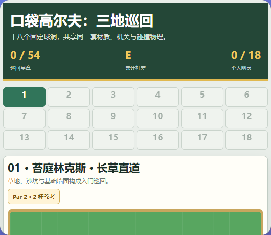Click the Par 2 reference badge
Screen dimensions: 271x235
click(34, 197)
